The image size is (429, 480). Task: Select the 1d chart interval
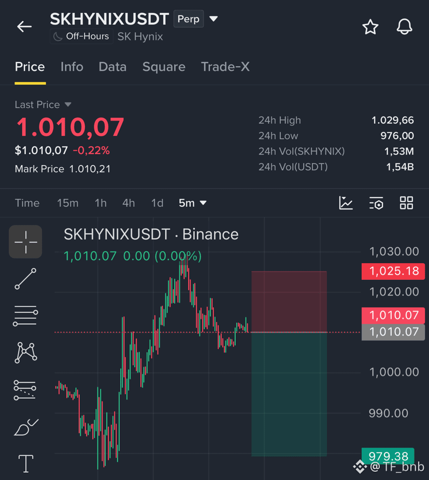pyautogui.click(x=158, y=203)
